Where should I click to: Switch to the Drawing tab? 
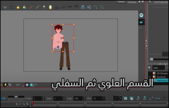coord(132,2)
